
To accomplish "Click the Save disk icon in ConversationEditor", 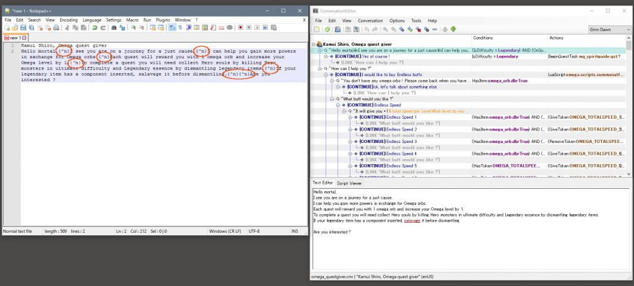I will click(337, 30).
